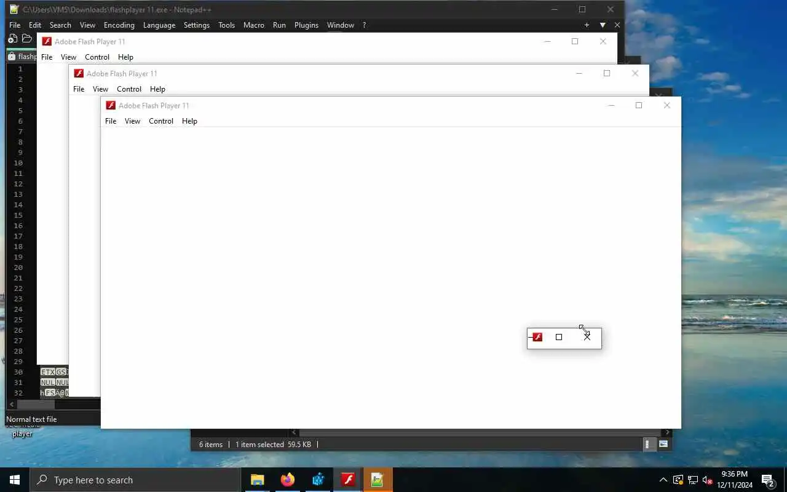This screenshot has width=787, height=492.
Task: Open Notepad++ Plugins menu
Action: coord(306,25)
